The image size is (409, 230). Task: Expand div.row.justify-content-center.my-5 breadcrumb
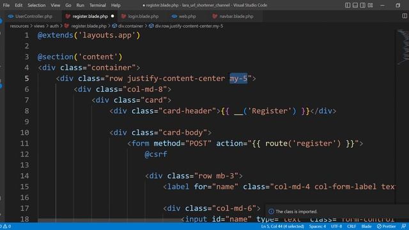(189, 26)
